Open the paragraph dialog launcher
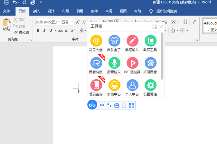 coord(197,40)
